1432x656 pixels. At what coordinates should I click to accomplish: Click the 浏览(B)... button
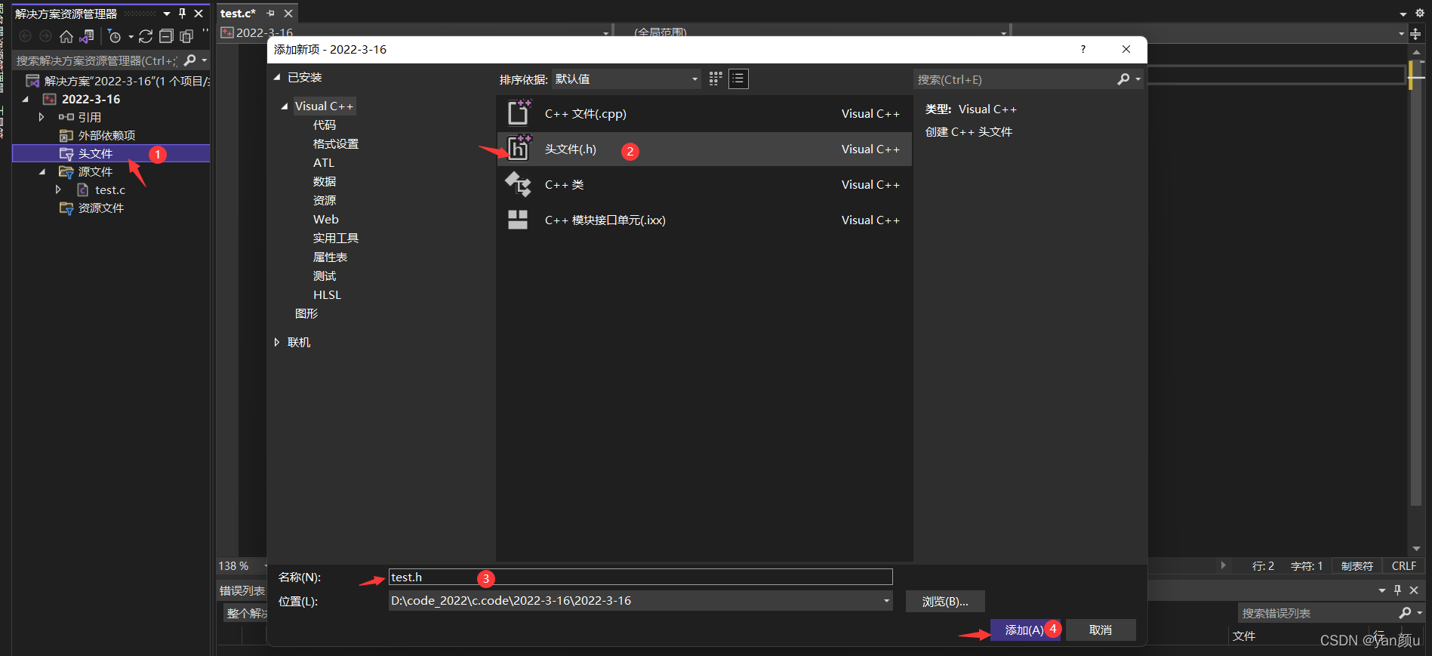(945, 602)
